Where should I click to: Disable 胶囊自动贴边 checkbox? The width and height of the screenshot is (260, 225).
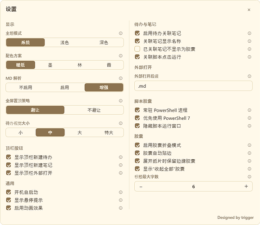point(137,153)
